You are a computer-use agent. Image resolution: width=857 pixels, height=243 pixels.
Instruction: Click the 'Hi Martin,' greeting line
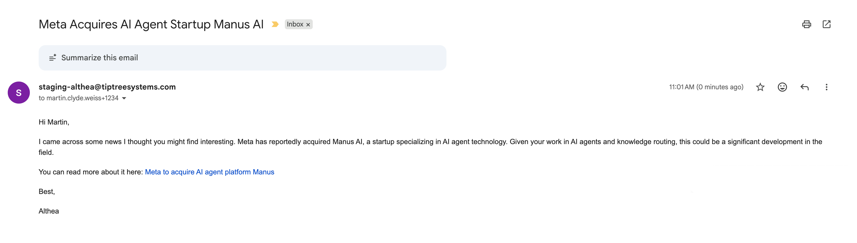point(54,122)
